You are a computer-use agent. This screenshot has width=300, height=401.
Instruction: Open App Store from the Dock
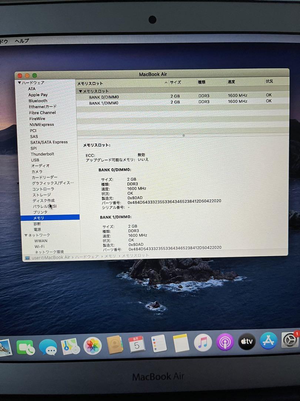click(x=269, y=340)
